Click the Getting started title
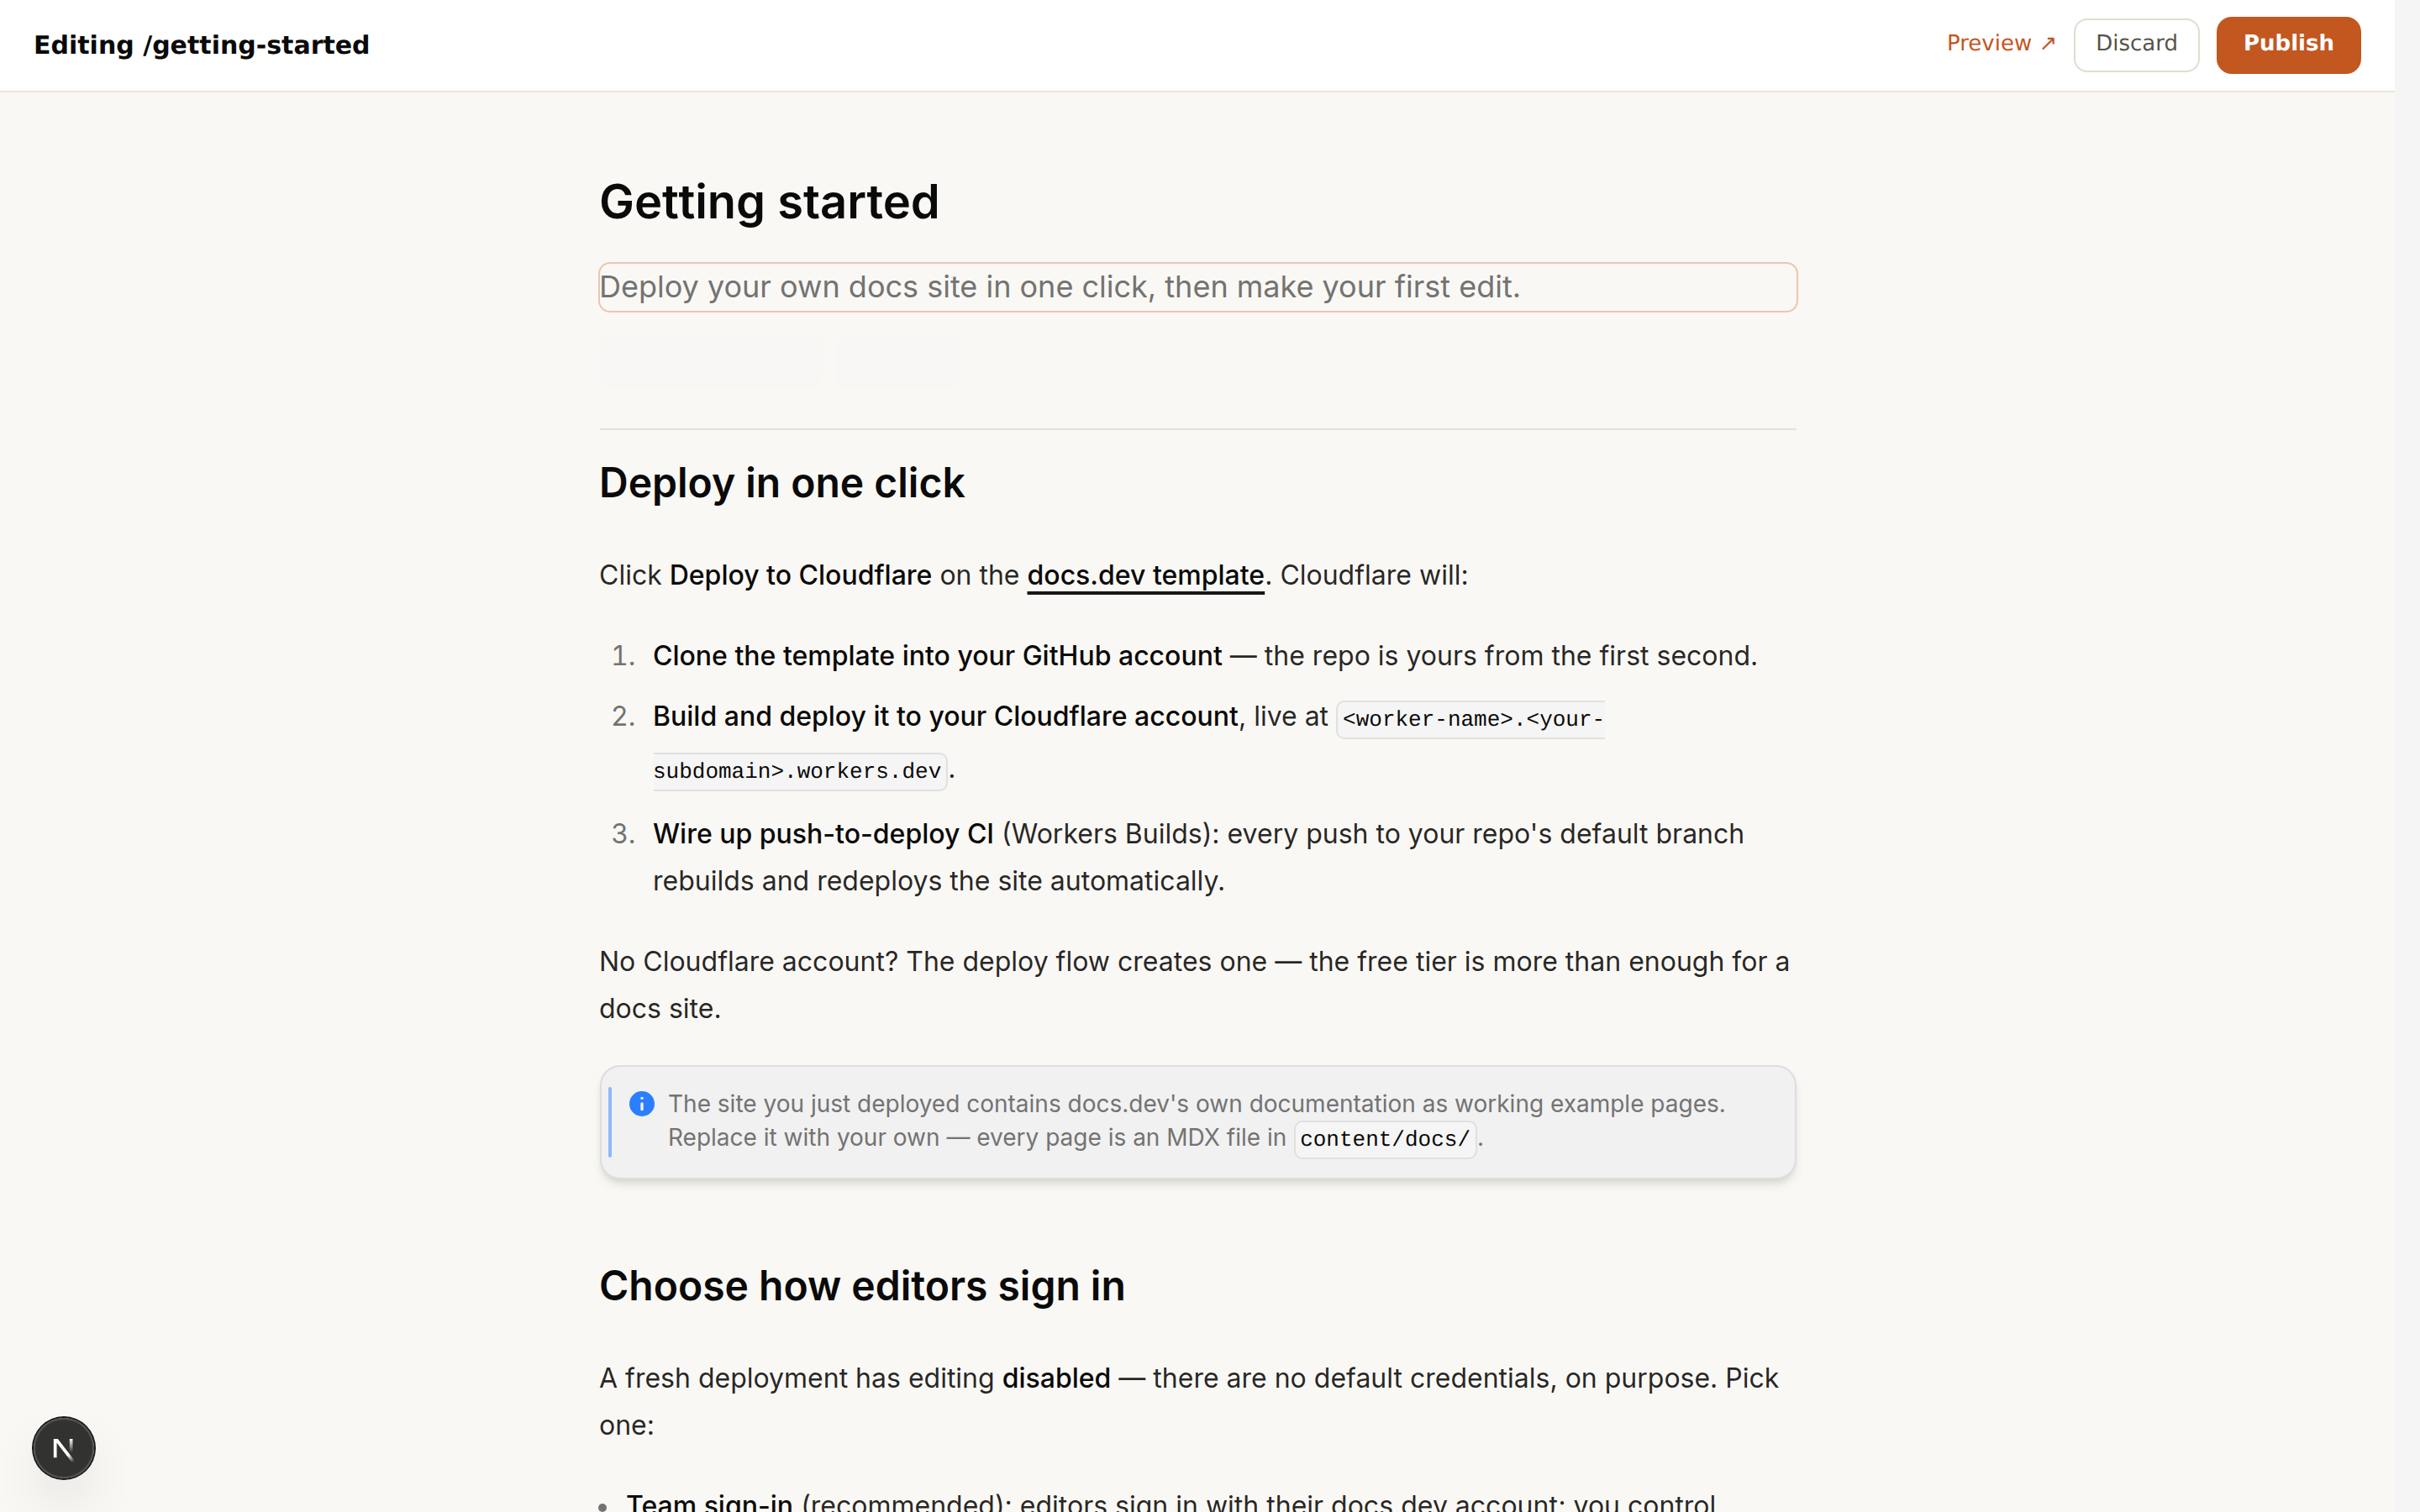The width and height of the screenshot is (2420, 1512). (x=769, y=202)
